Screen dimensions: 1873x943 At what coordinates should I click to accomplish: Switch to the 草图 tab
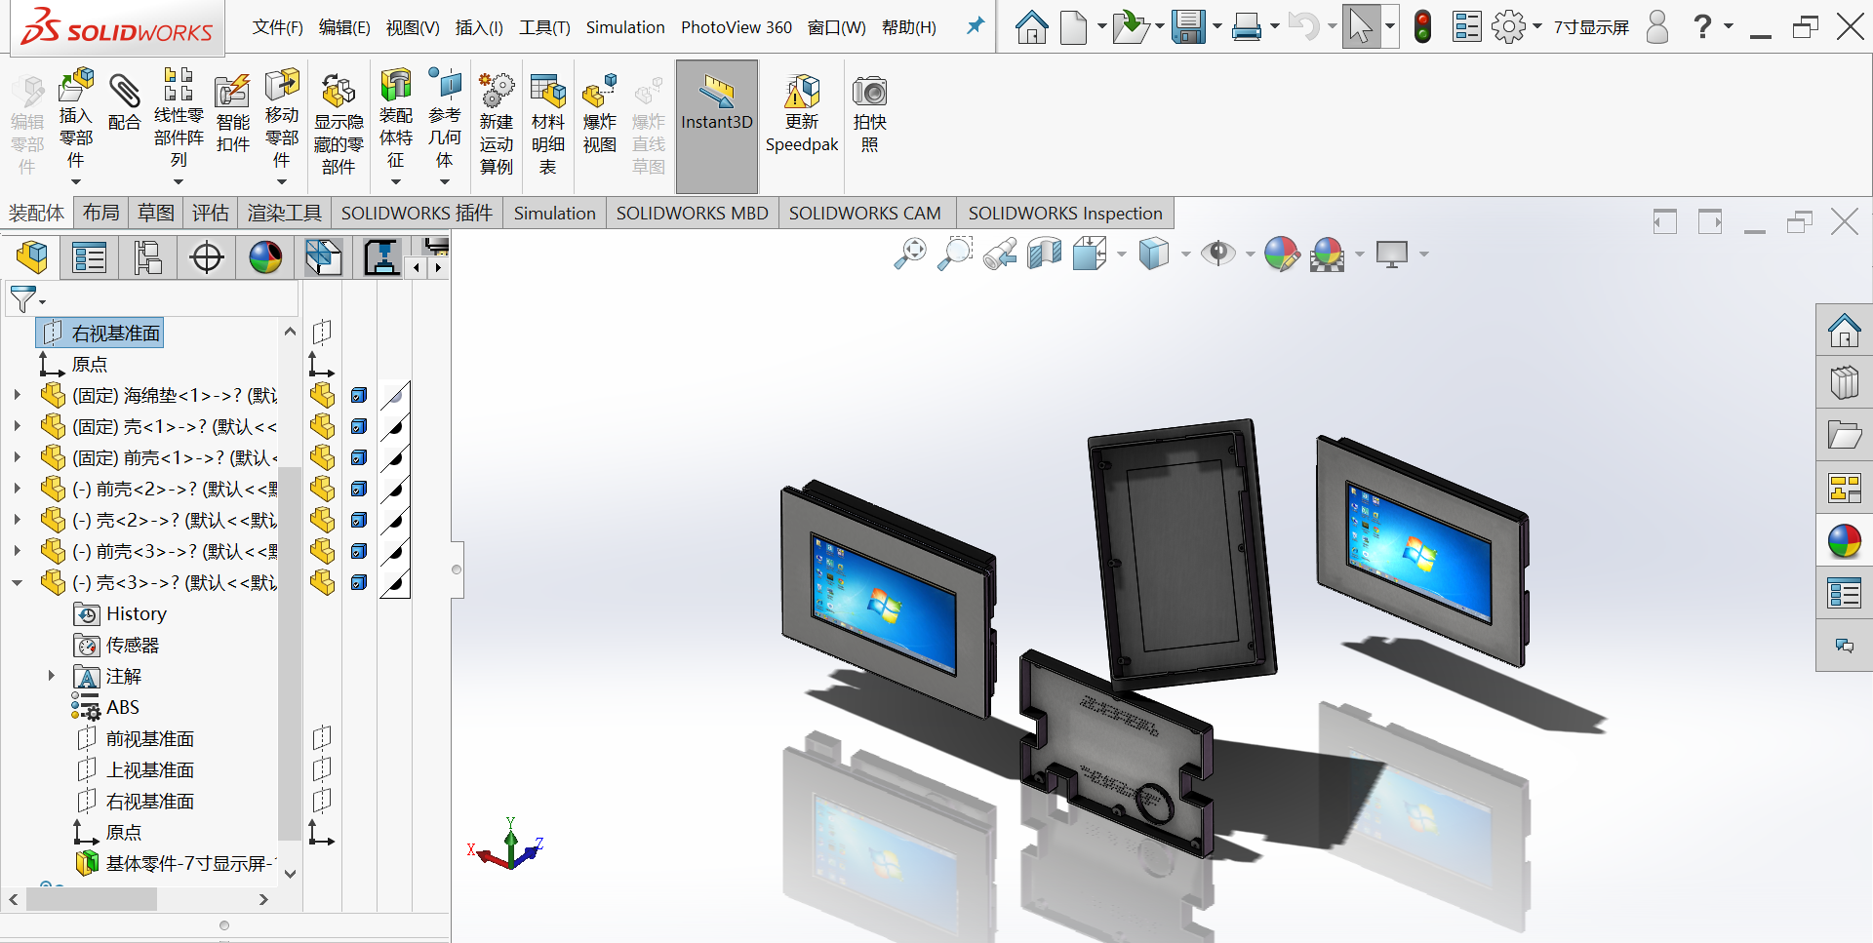155,213
